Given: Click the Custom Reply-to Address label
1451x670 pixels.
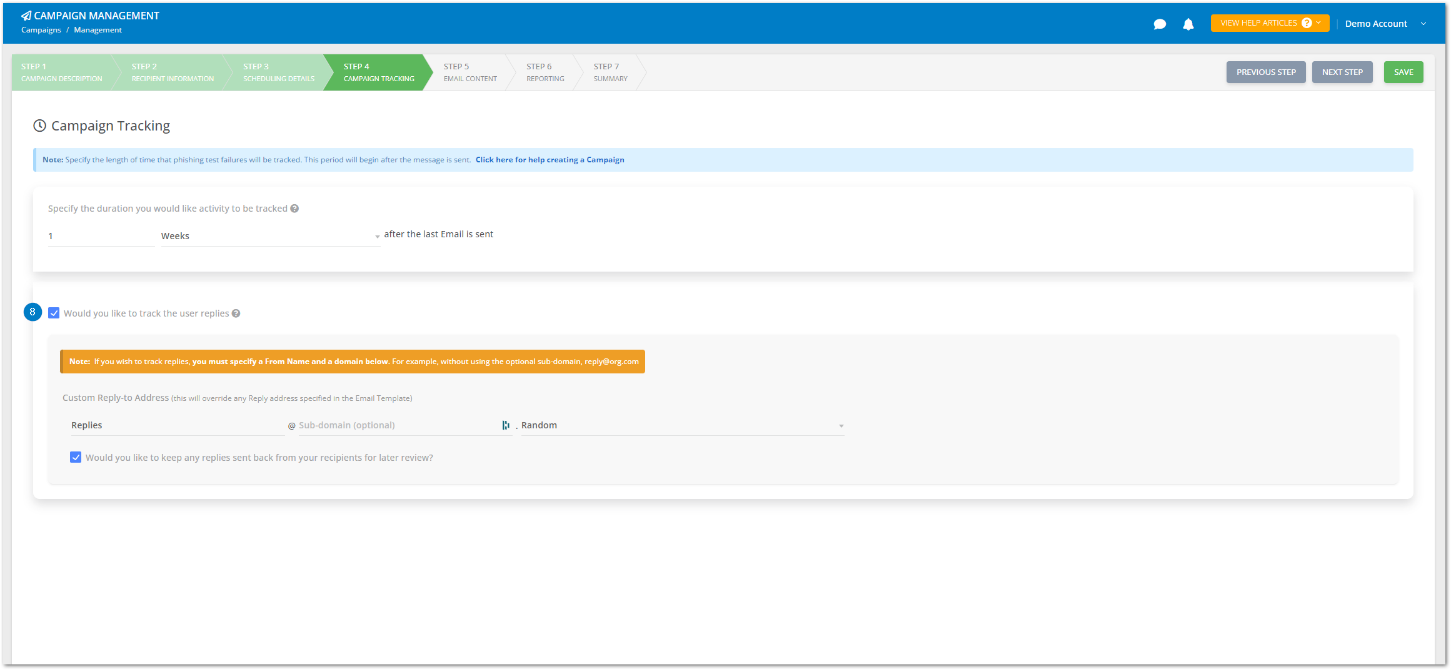Looking at the screenshot, I should (x=116, y=398).
